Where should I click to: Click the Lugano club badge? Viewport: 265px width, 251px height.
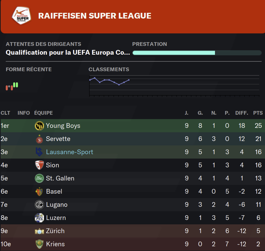(39, 204)
